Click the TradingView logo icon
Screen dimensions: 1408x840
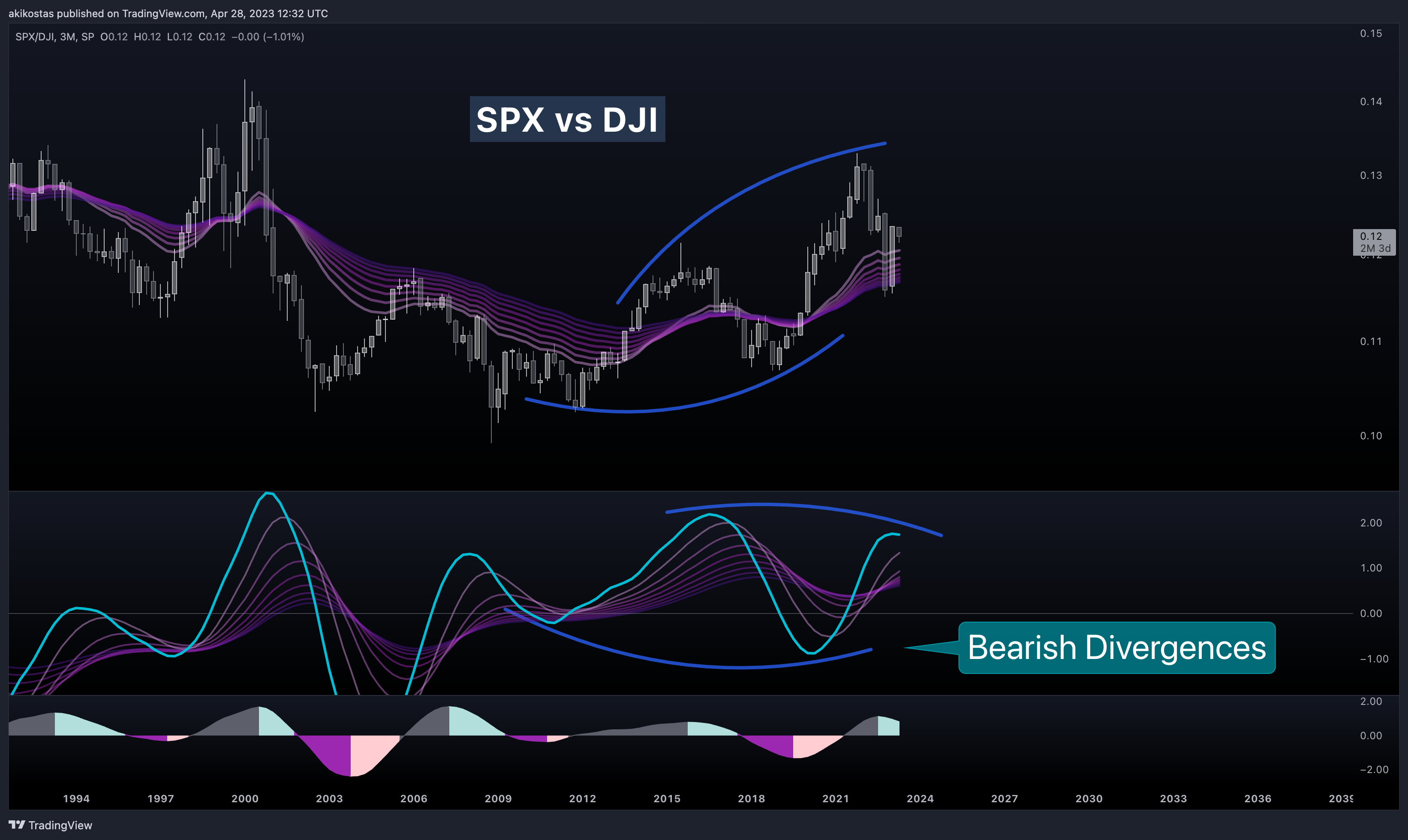point(17,825)
